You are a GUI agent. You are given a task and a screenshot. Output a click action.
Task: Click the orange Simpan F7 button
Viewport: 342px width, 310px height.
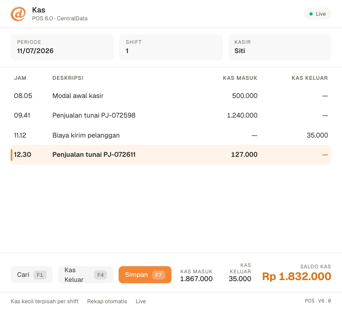tap(145, 275)
